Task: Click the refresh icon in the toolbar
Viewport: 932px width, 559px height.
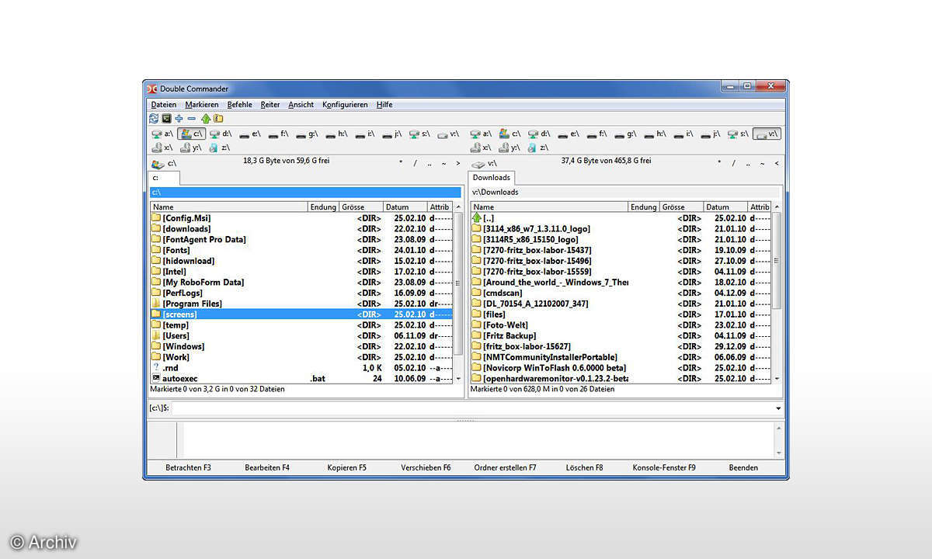Action: (x=154, y=119)
